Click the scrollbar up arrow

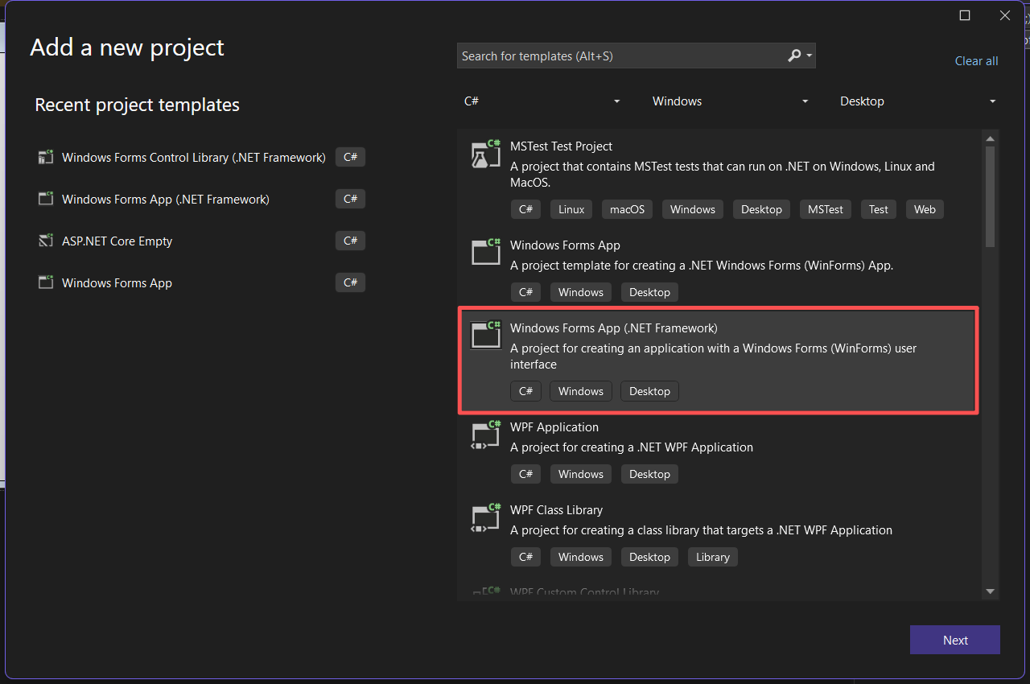[x=991, y=139]
